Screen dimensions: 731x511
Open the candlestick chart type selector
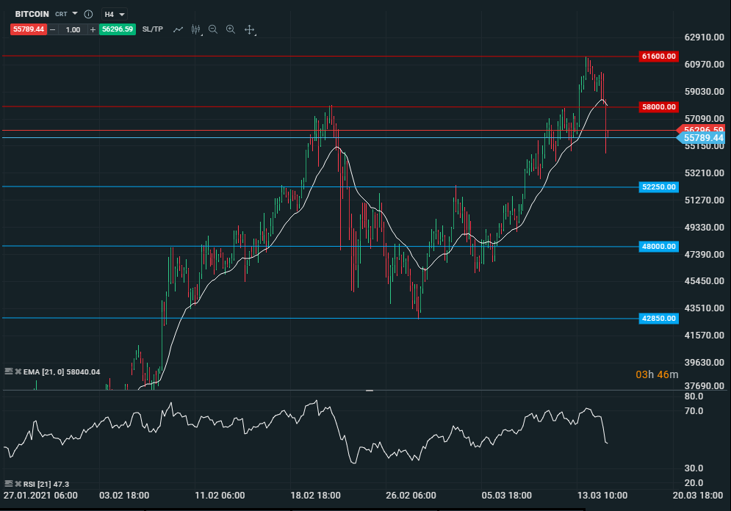[196, 29]
